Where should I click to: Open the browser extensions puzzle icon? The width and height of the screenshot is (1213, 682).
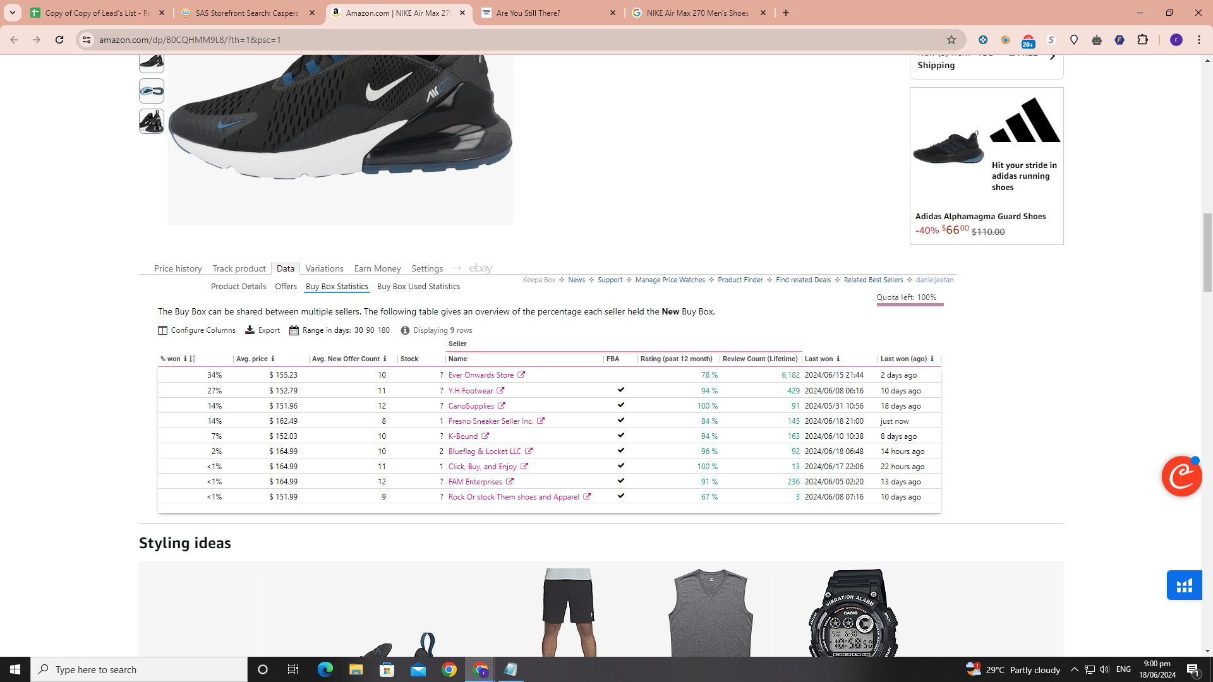coord(1143,39)
